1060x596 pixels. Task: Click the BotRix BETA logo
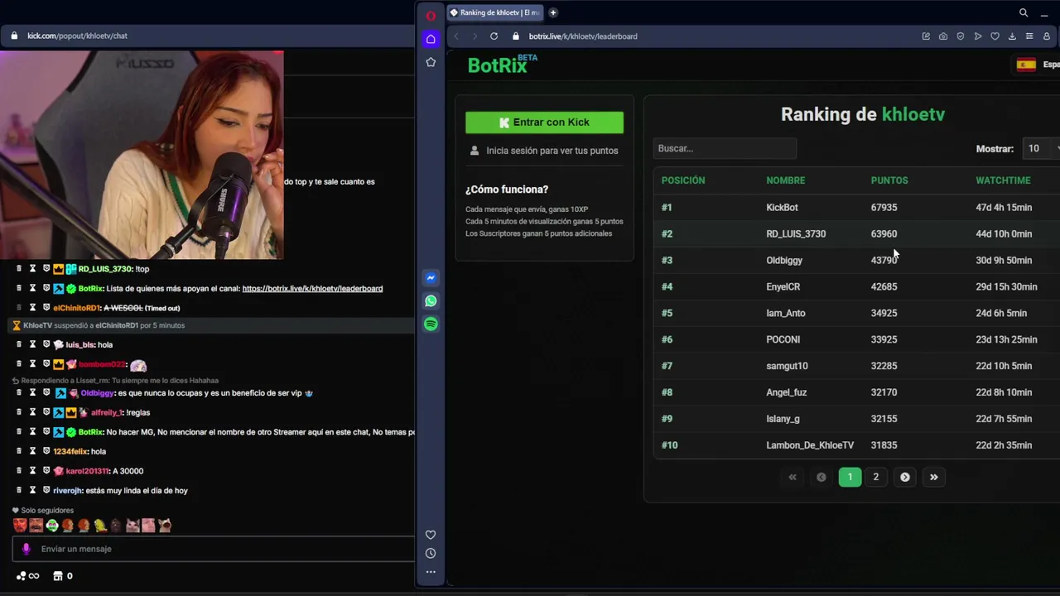pos(502,65)
